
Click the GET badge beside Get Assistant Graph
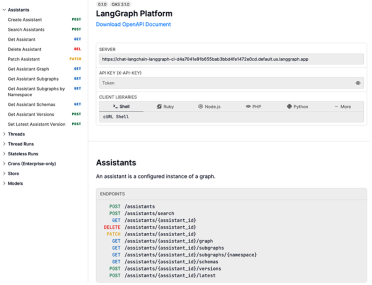[x=77, y=69]
